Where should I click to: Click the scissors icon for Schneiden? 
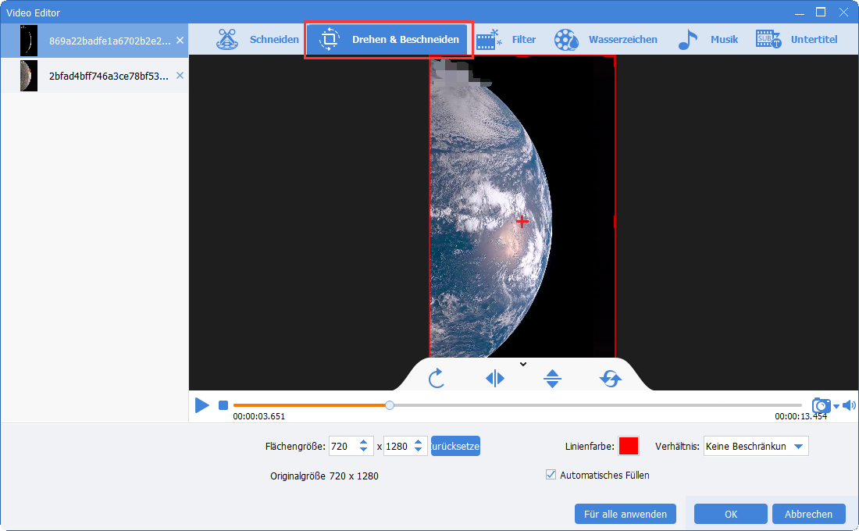coord(227,40)
